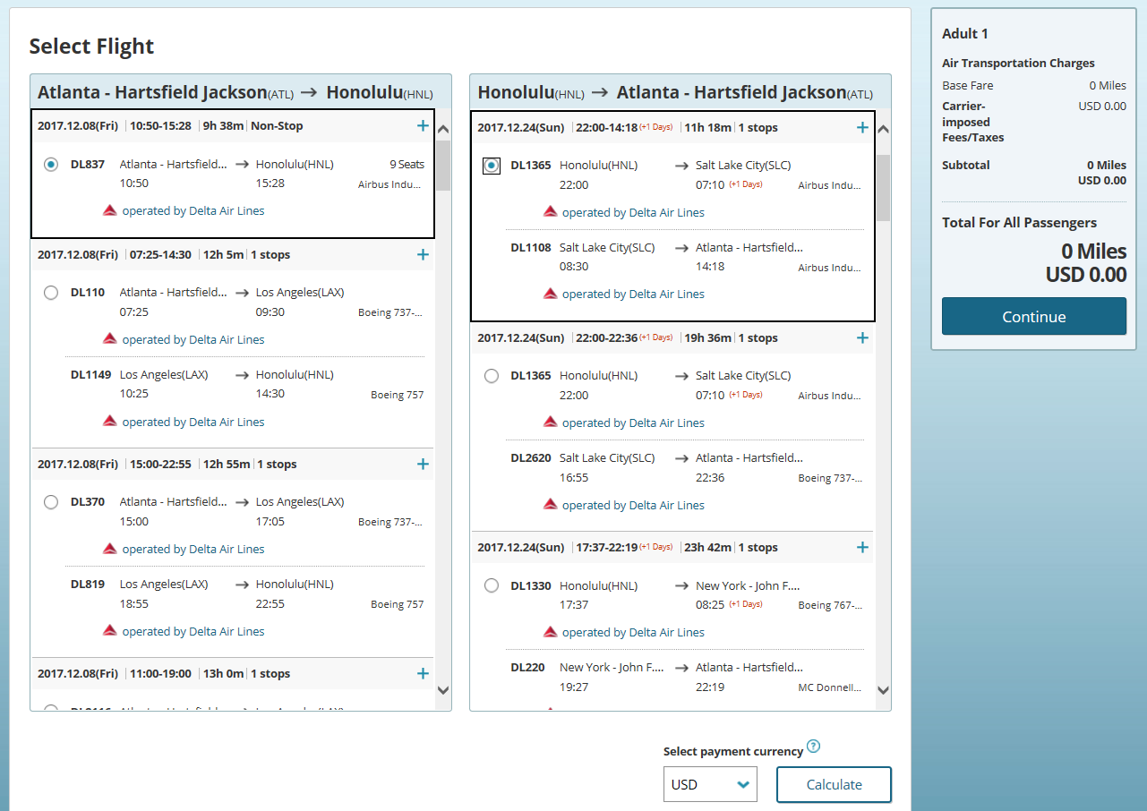Click the "12h 55m" duration text
The height and width of the screenshot is (811, 1147).
(227, 465)
